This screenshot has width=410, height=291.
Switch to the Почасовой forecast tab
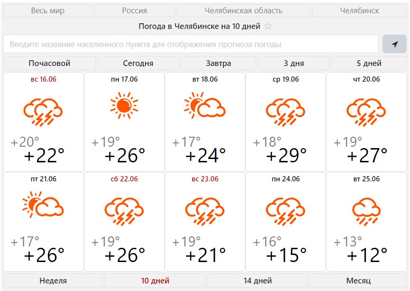click(49, 63)
